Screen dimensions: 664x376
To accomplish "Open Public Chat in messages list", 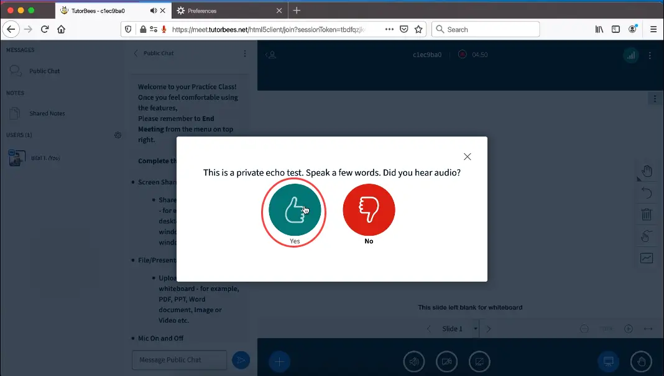I will tap(44, 71).
